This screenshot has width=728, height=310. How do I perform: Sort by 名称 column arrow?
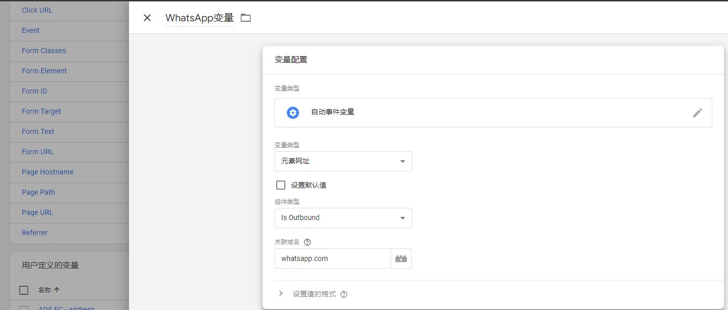57,290
